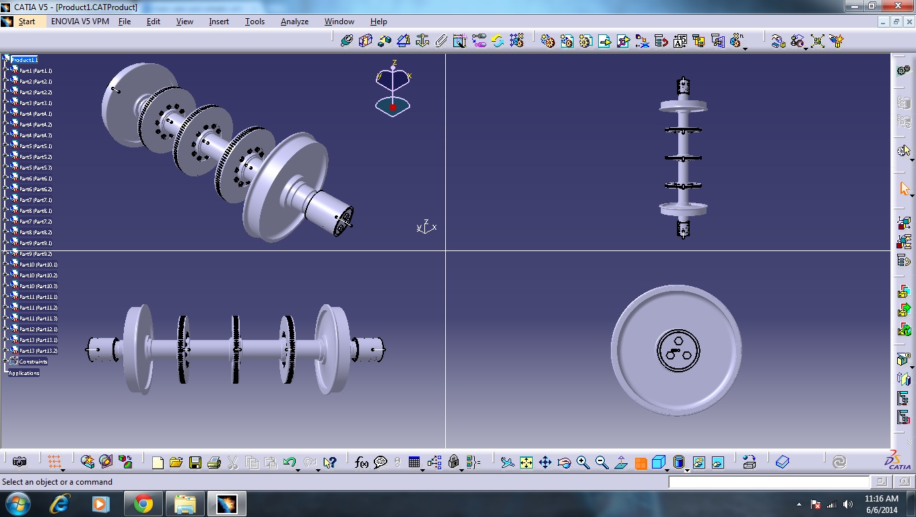Click the Select arrow tool in right toolbar
The height and width of the screenshot is (517, 916).
[x=905, y=188]
